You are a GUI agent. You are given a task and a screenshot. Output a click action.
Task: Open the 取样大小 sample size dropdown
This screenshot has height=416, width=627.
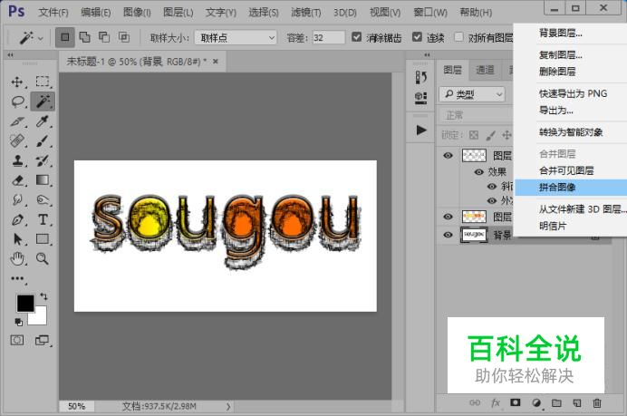tap(236, 37)
